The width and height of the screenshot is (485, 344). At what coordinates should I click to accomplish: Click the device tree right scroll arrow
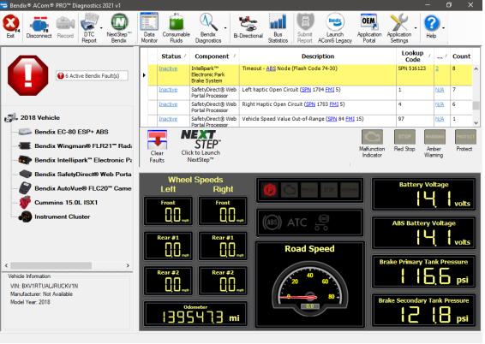(x=128, y=265)
